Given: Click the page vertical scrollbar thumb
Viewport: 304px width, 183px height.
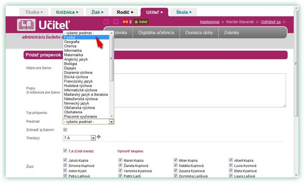Looking at the screenshot, I should [296, 64].
